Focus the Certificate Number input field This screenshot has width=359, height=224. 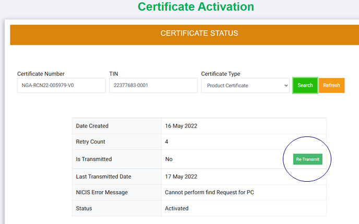[62, 86]
